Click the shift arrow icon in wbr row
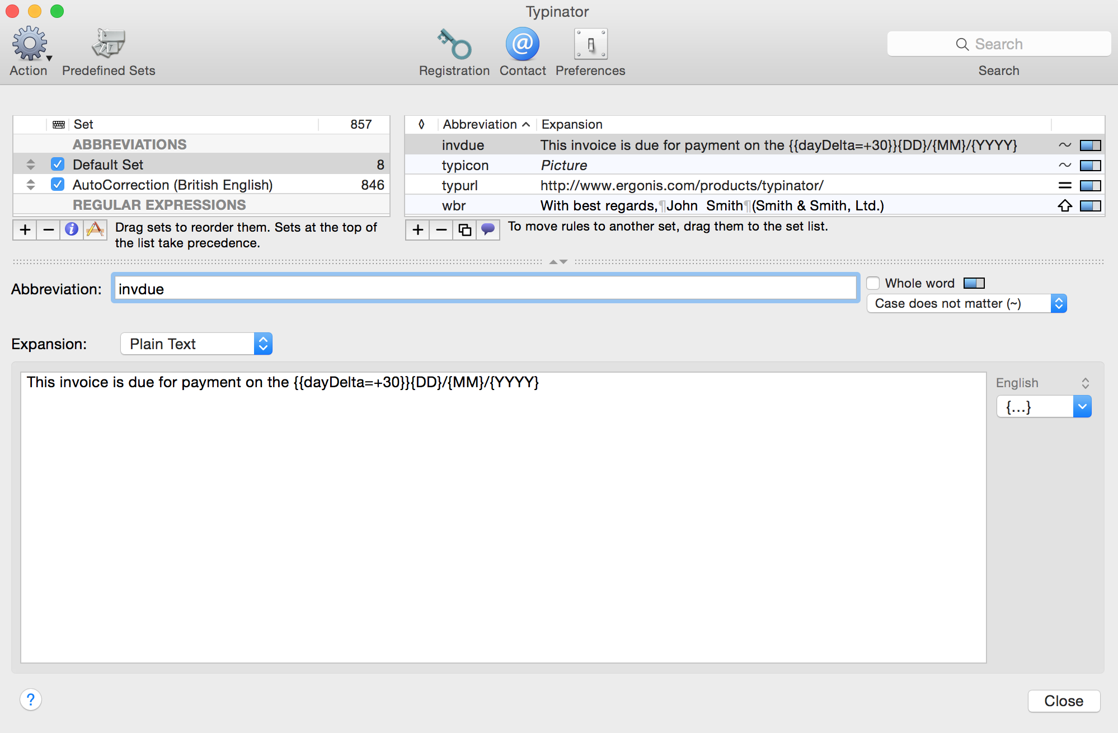The height and width of the screenshot is (733, 1118). click(x=1065, y=206)
